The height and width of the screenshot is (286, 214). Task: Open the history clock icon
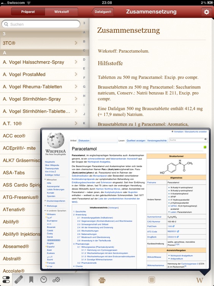pyautogui.click(x=44, y=280)
